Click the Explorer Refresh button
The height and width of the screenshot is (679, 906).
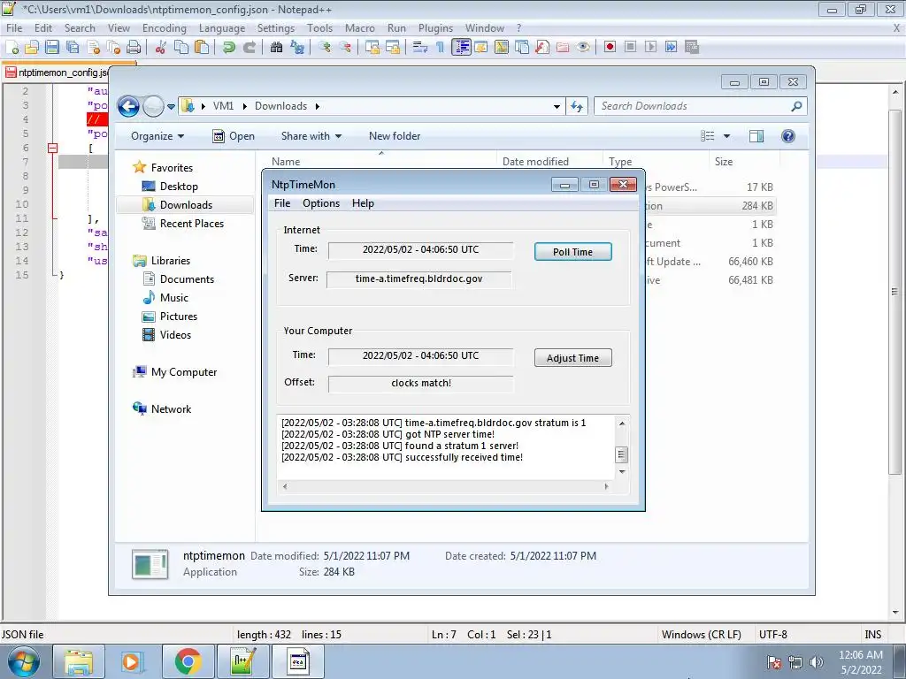(577, 106)
